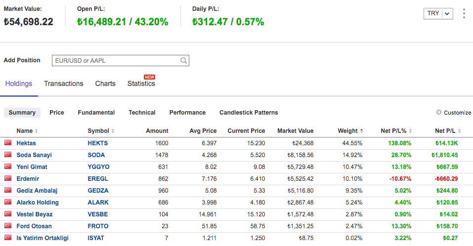The image size is (473, 246).
Task: Click the three-dot more options icon
Action: pos(464,13)
